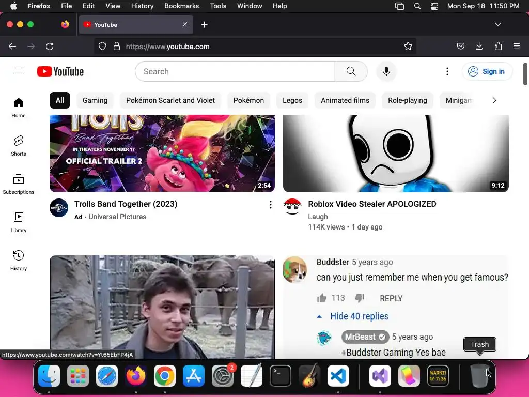The image size is (529, 397).
Task: Click into the YouTube Search field
Action: (235, 71)
